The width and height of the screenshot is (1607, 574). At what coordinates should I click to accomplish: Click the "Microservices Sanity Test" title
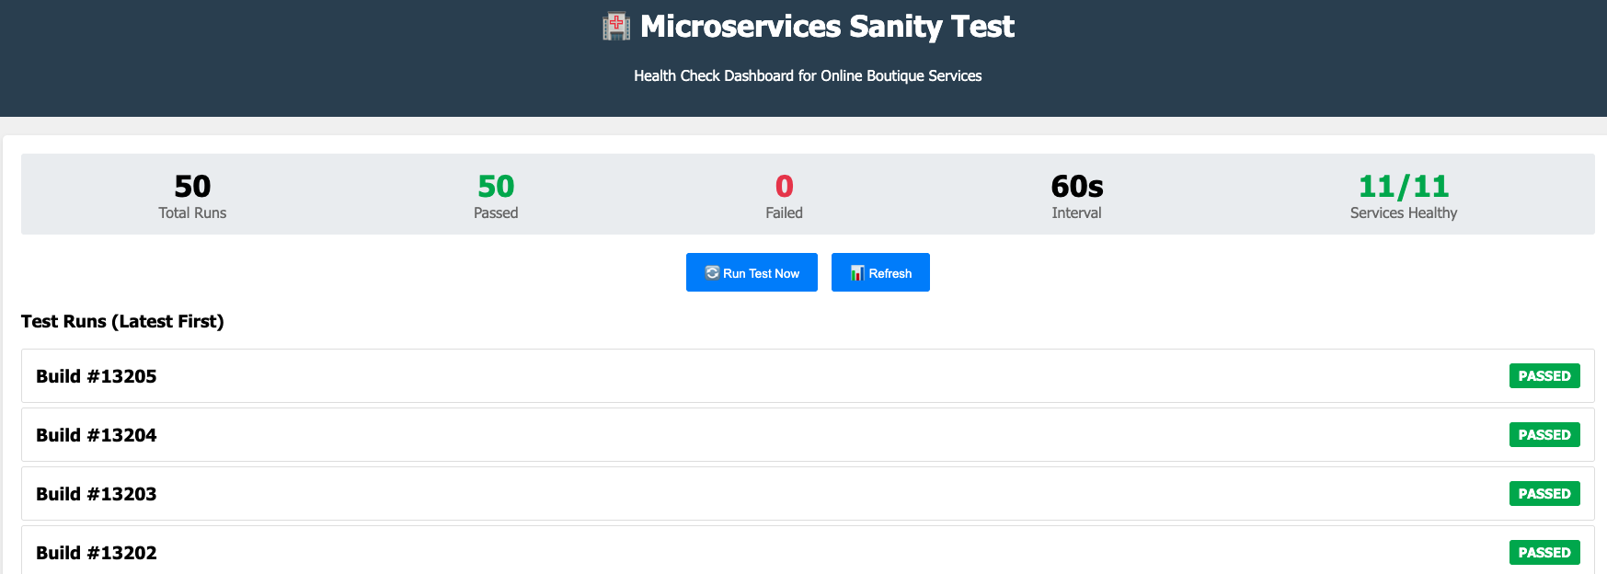click(827, 27)
